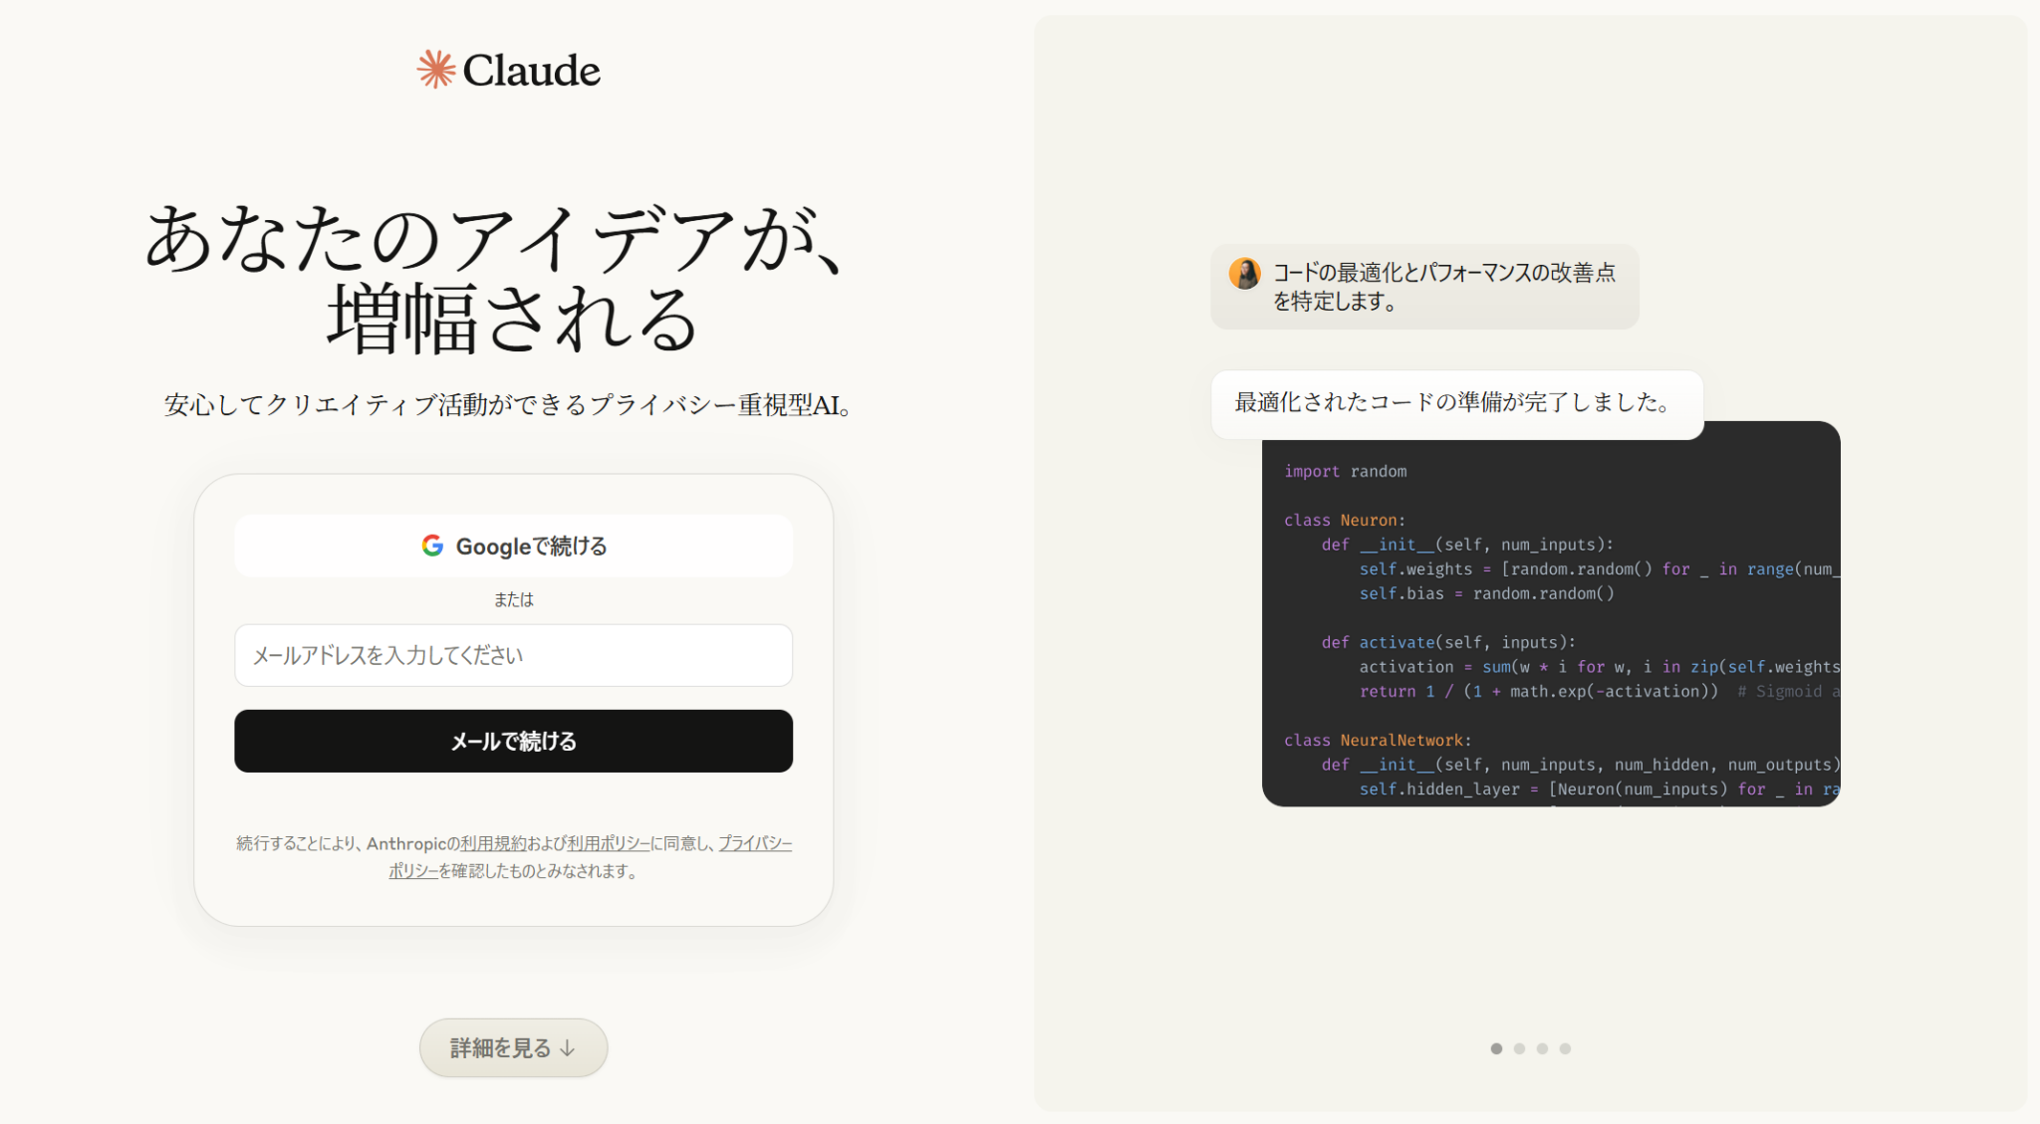Click the Claude wordmark text logo

tap(533, 70)
